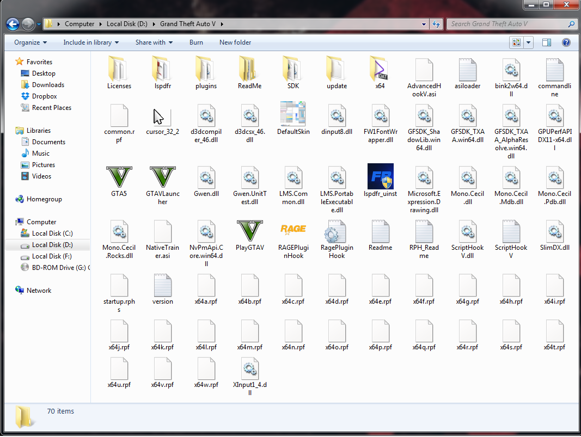581x437 pixels.
Task: Click the Burn toolbar command
Action: pyautogui.click(x=196, y=42)
